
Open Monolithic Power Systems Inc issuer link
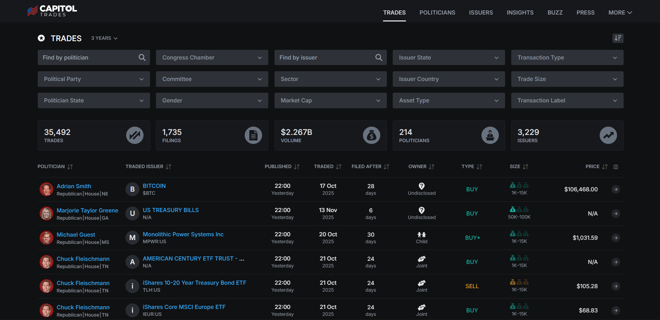pyautogui.click(x=183, y=234)
